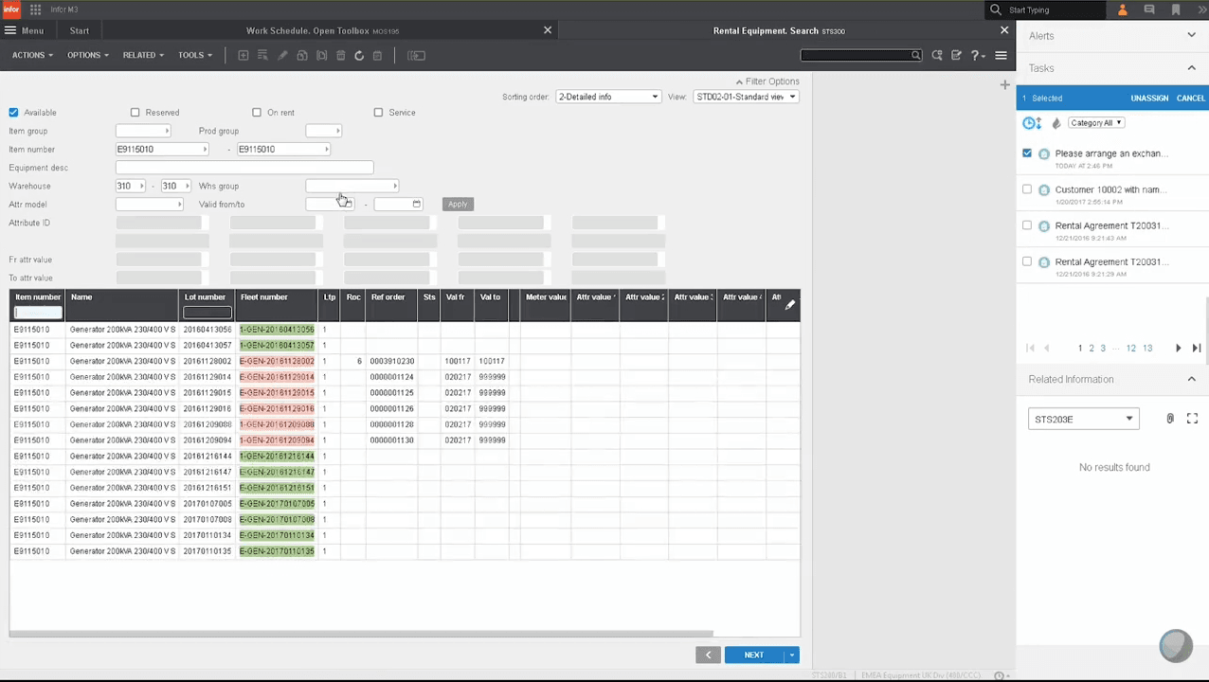Switch to Rental Equipment Search tab
This screenshot has width=1209, height=682.
[779, 30]
